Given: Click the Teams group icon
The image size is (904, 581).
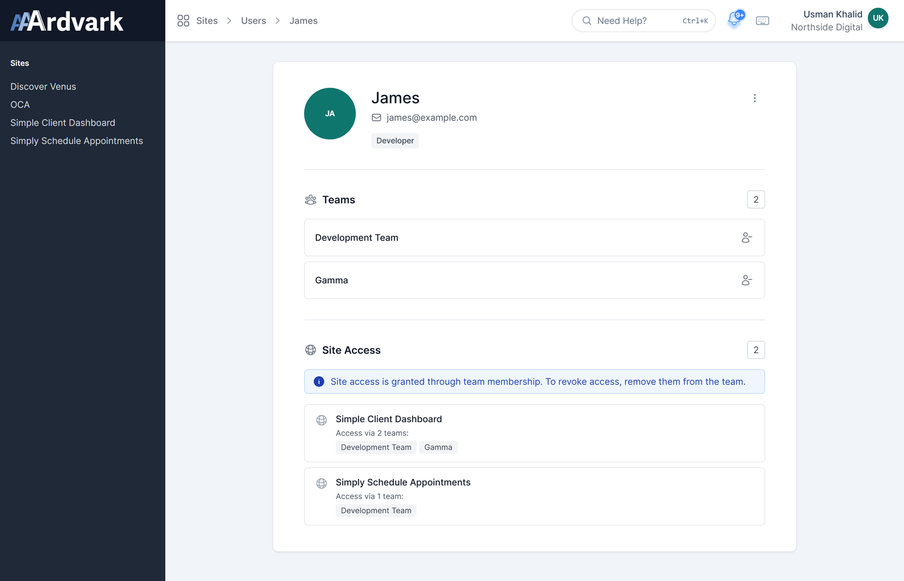Looking at the screenshot, I should pyautogui.click(x=311, y=200).
